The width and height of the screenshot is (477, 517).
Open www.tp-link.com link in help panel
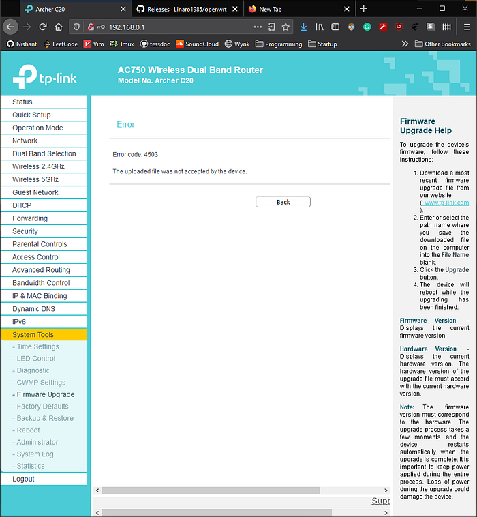pyautogui.click(x=446, y=203)
